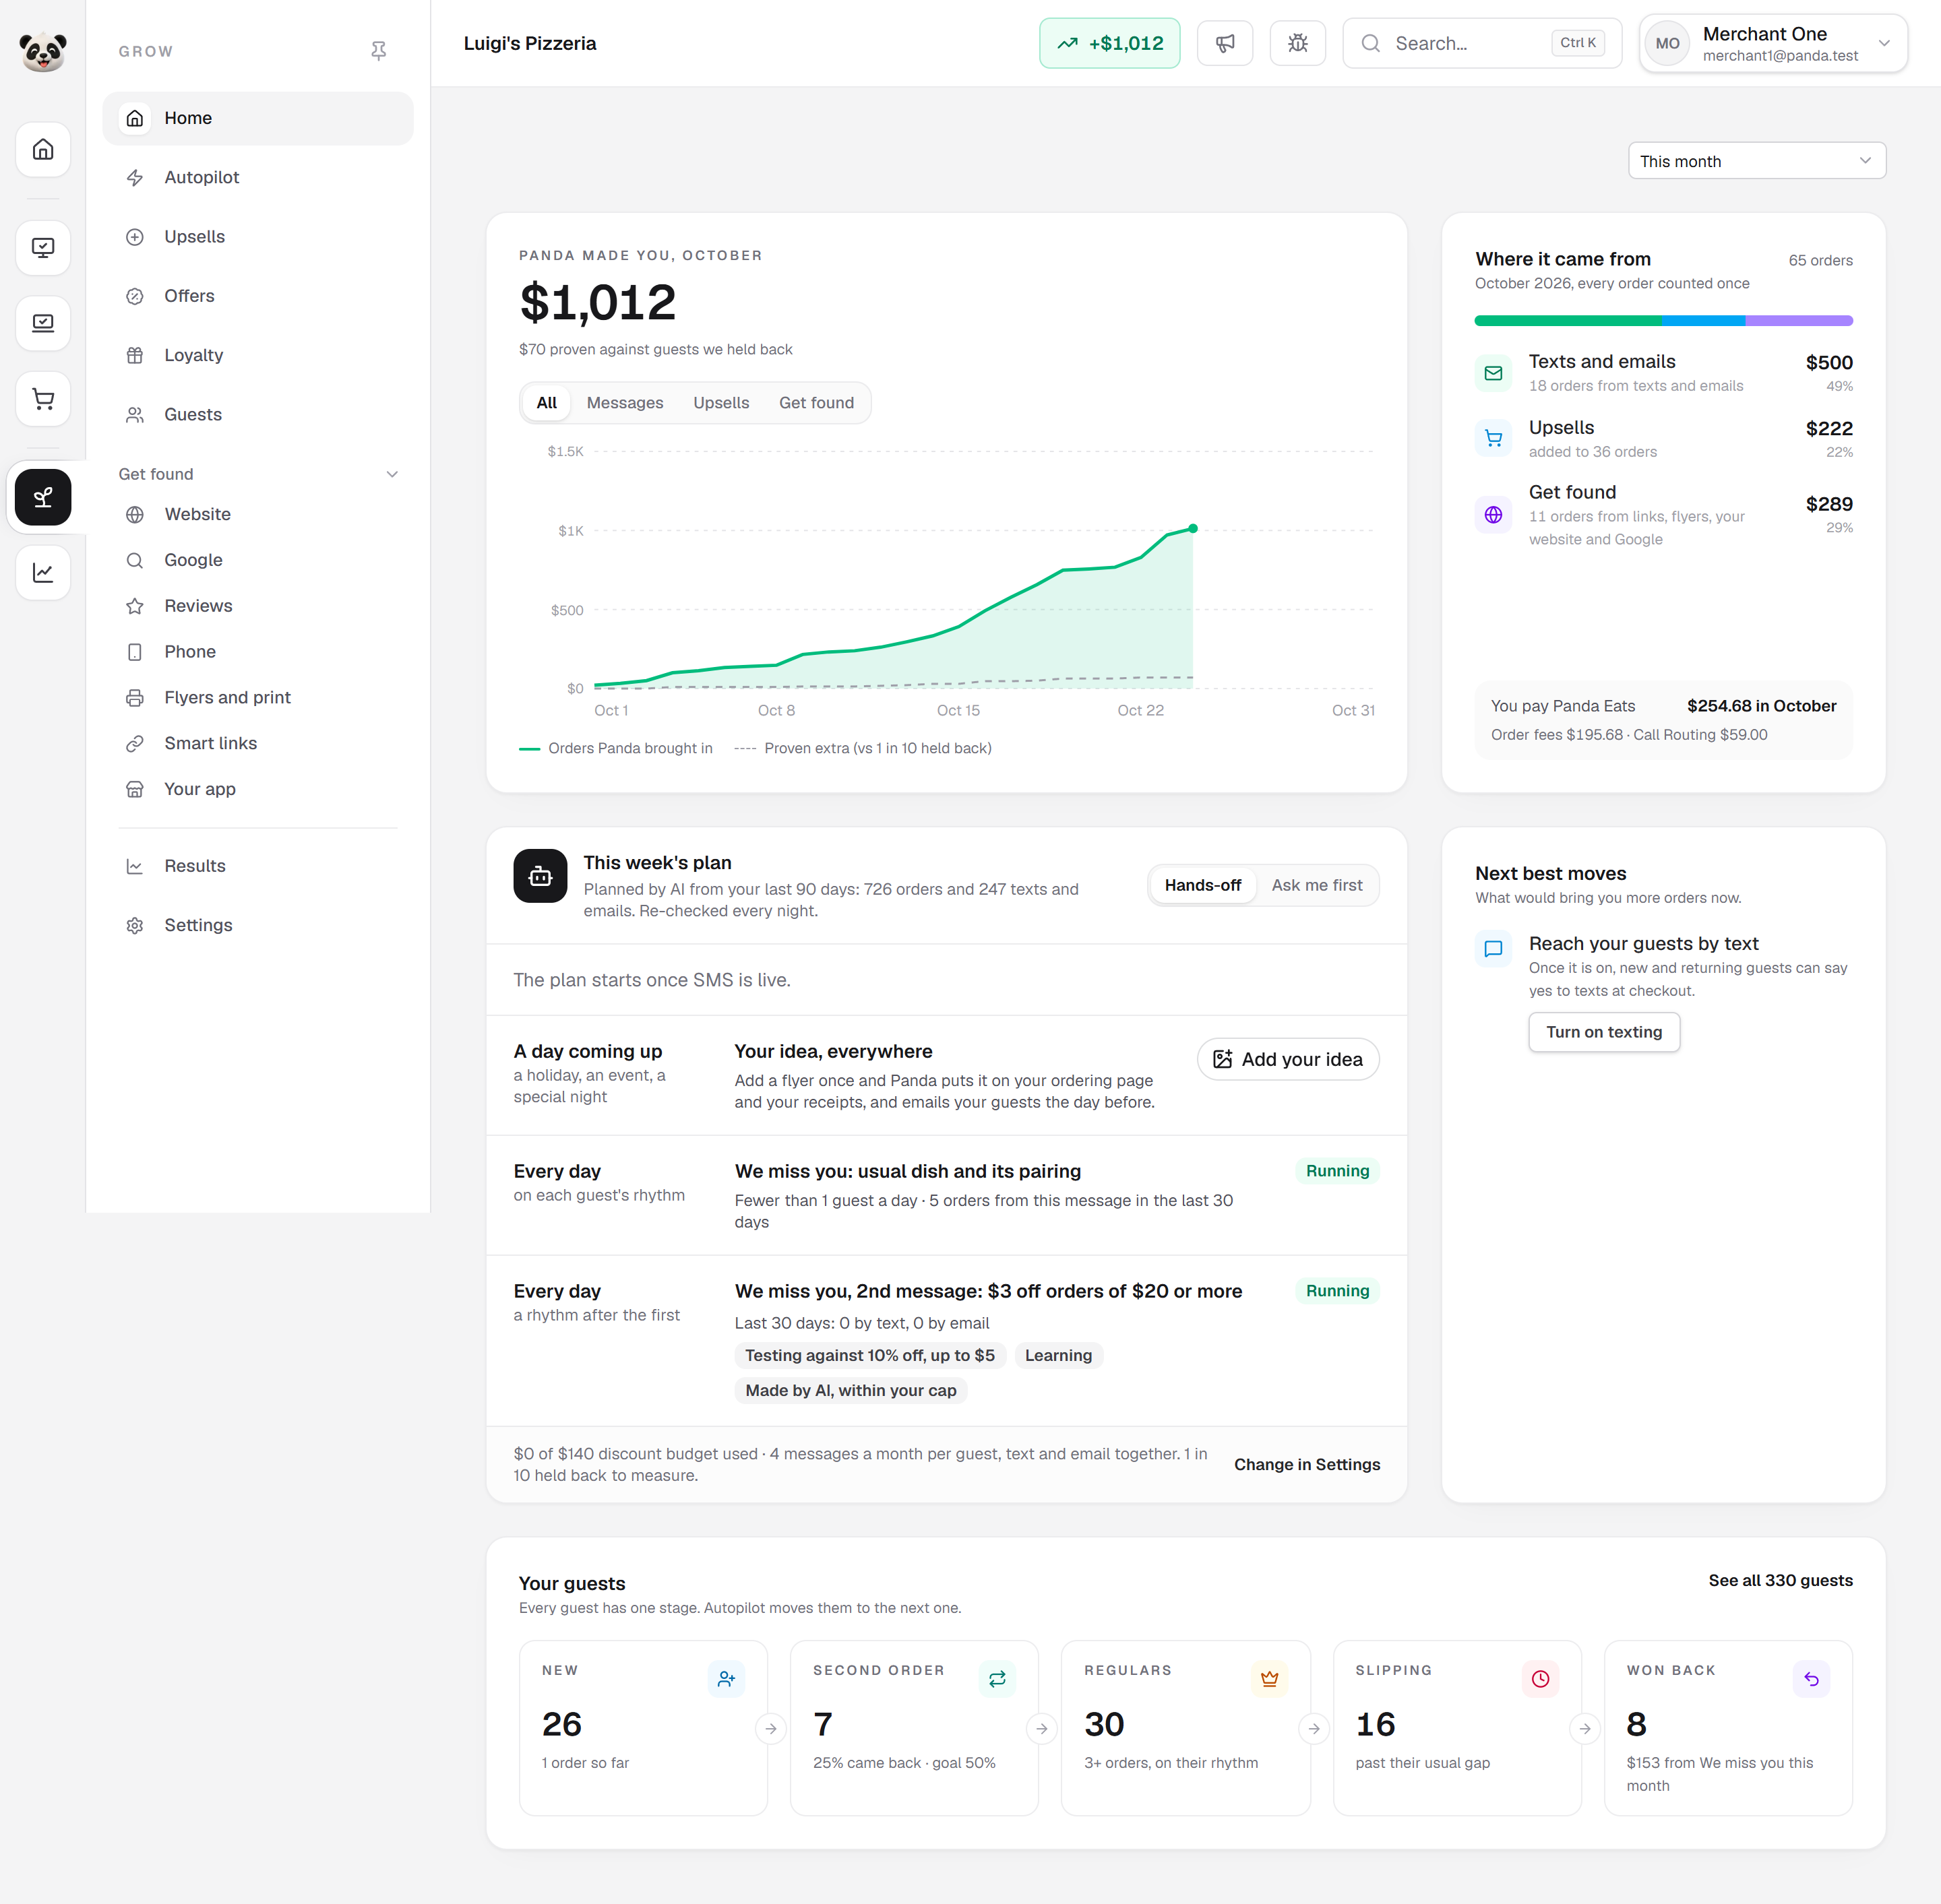Click the Won back return-arrow icon

point(1811,1679)
